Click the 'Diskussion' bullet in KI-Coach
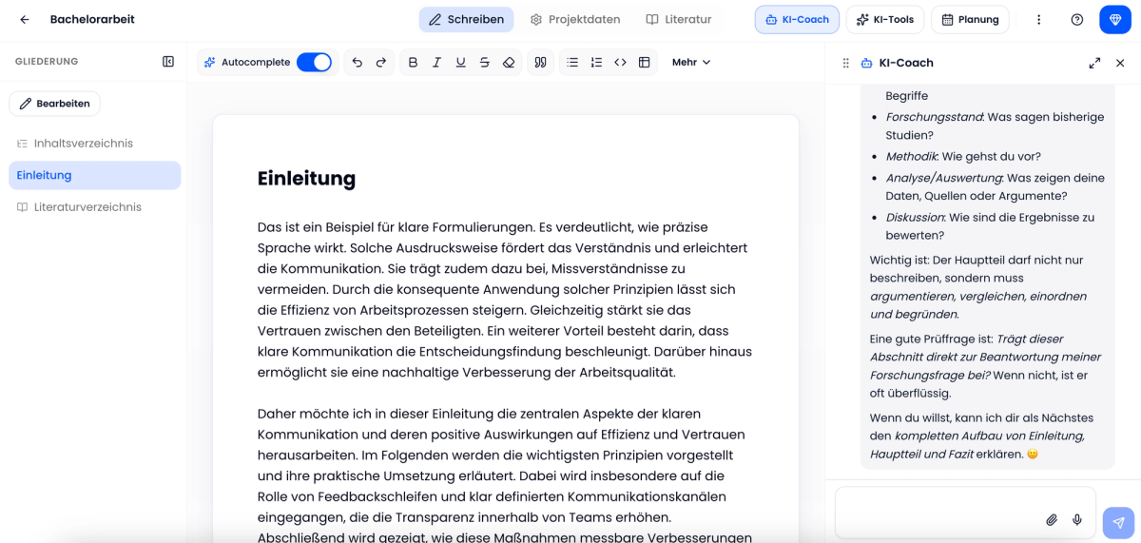This screenshot has width=1141, height=543. 990,226
